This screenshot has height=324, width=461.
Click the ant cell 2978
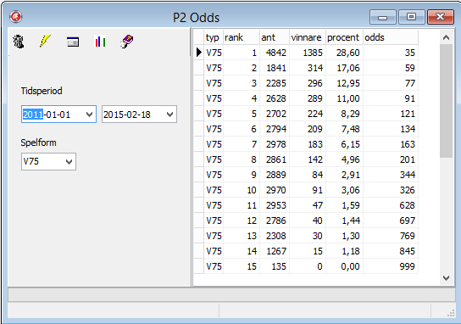tap(275, 144)
